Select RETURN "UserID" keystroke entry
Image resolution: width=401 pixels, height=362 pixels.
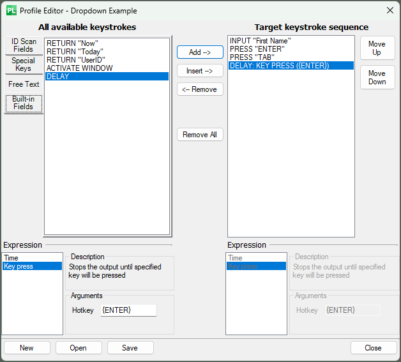pos(107,60)
